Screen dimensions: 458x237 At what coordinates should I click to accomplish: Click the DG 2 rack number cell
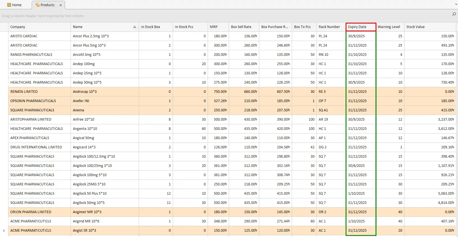331,147
